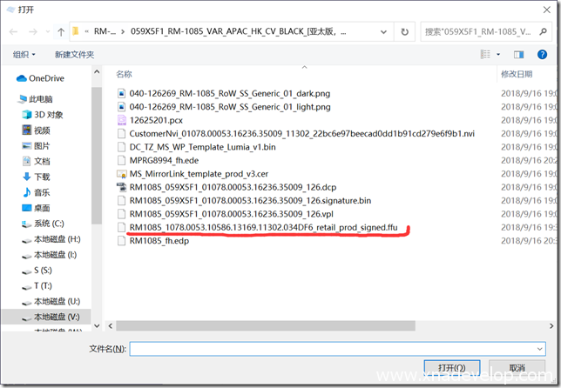The height and width of the screenshot is (388, 561).
Task: Click the 新建文件夹 button
Action: click(74, 54)
